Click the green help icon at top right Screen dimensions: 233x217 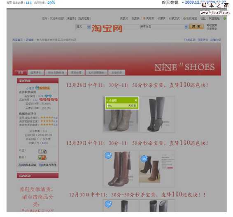(x=225, y=18)
